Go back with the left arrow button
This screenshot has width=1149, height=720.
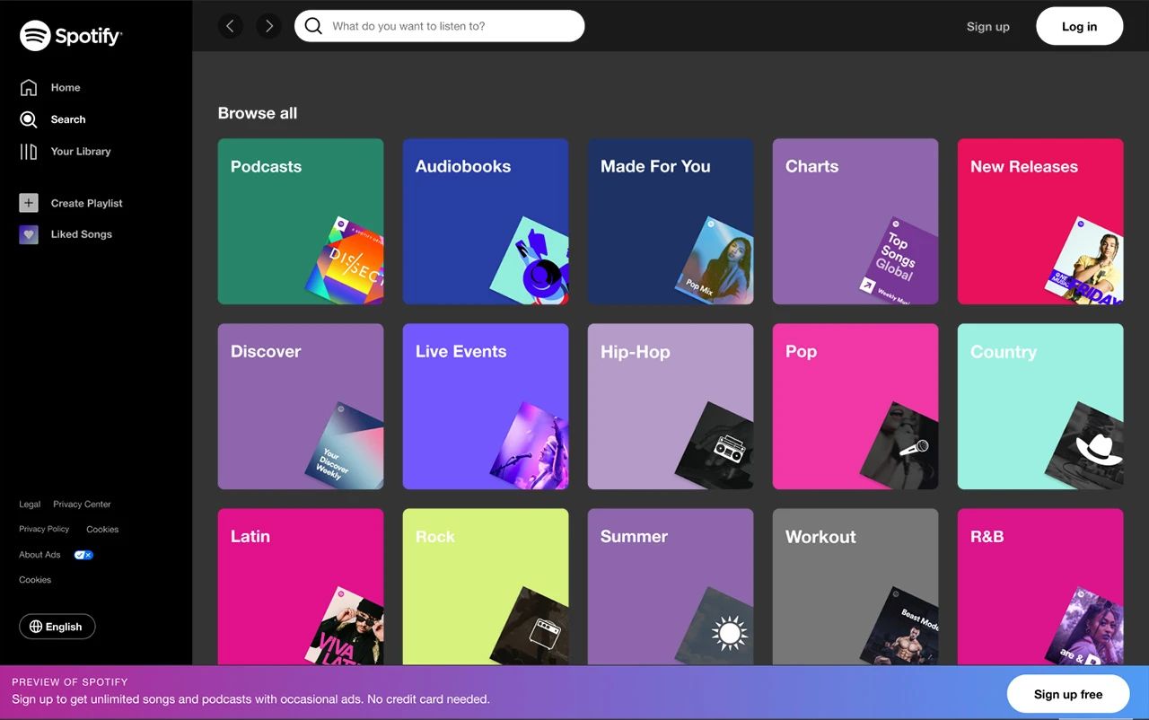231,26
